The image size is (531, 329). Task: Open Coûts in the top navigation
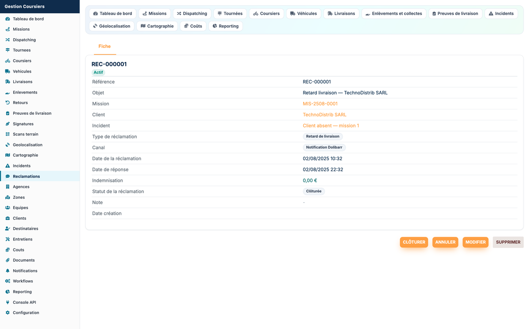point(193,26)
